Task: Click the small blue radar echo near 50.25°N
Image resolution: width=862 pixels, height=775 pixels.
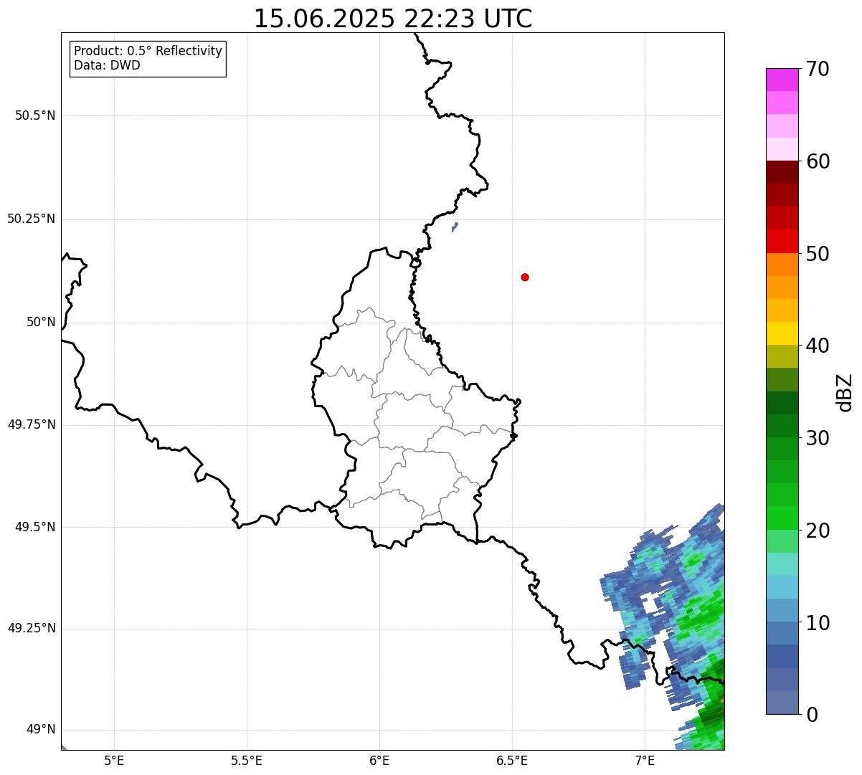Action: pyautogui.click(x=455, y=227)
